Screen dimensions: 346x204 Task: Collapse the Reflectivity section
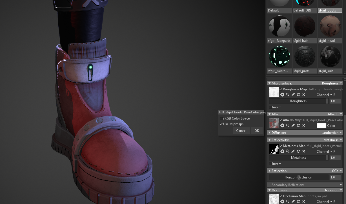[269, 140]
